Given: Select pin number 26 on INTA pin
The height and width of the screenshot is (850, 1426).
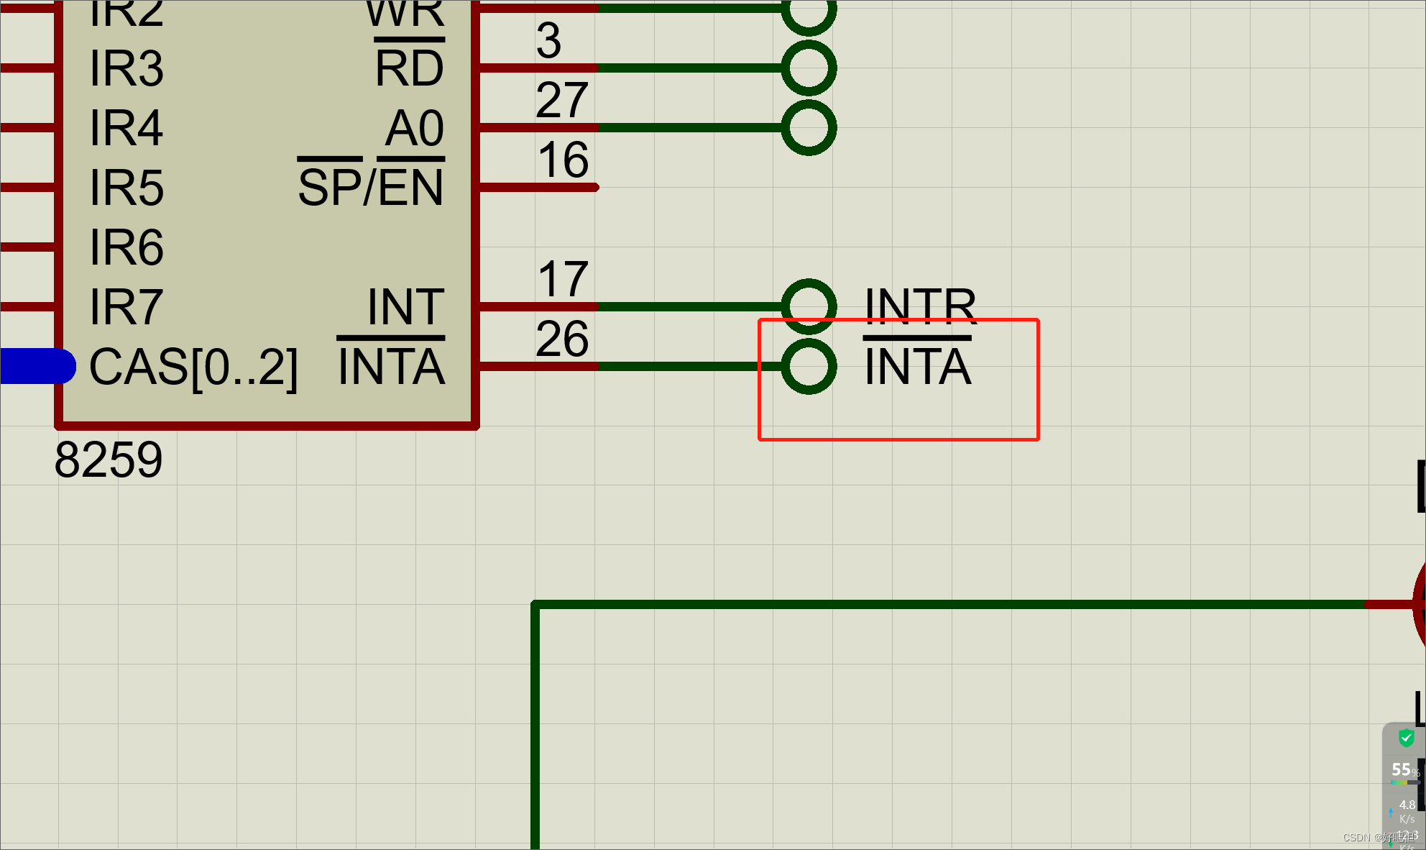Looking at the screenshot, I should 562,339.
